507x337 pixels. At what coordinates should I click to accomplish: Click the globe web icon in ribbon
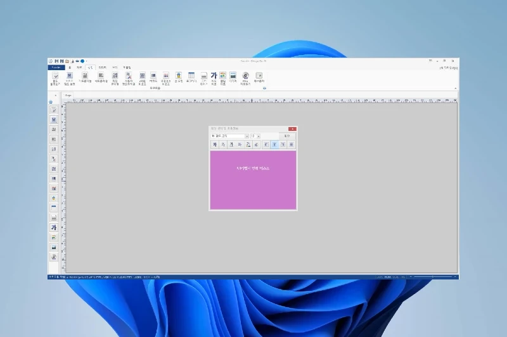(x=245, y=75)
